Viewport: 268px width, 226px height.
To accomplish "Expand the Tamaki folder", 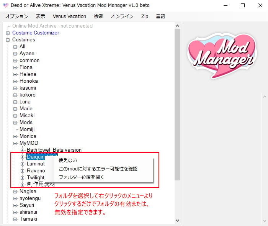I will pyautogui.click(x=15, y=219).
